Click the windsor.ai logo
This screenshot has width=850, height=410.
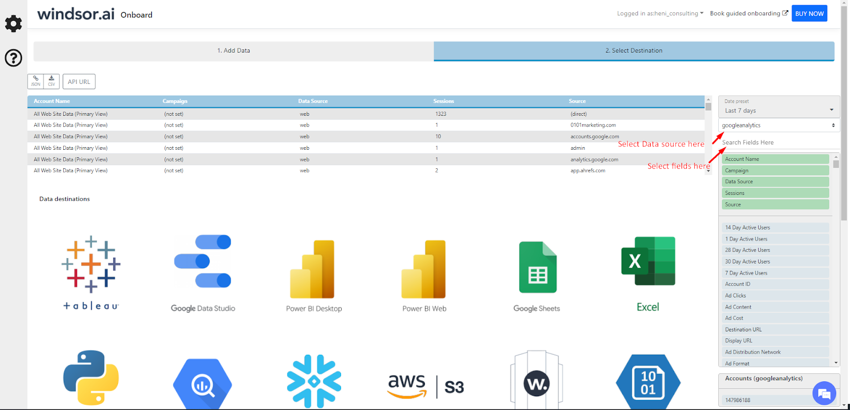click(x=75, y=14)
